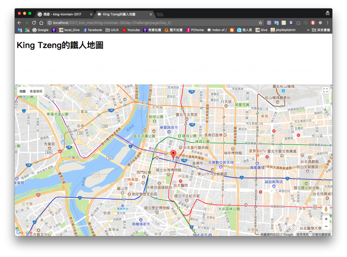Switch to 衛星檢視 satellite view
Image resolution: width=347 pixels, height=257 pixels.
(x=36, y=91)
